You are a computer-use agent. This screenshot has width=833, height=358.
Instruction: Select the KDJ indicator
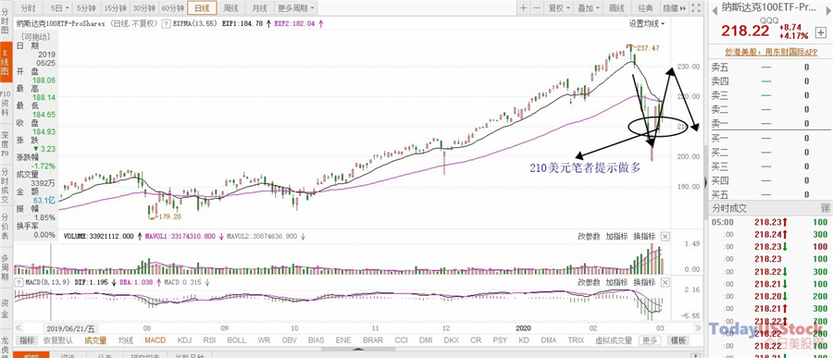coord(184,340)
